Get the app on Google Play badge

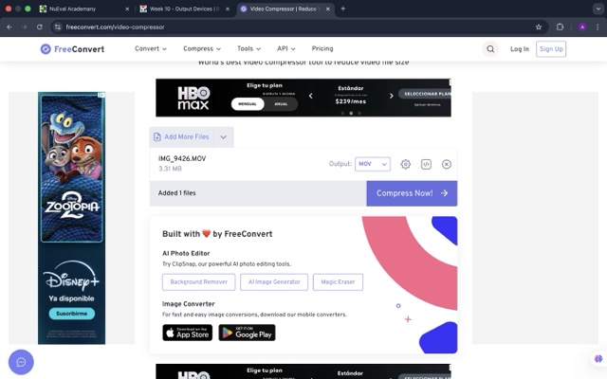coord(247,333)
